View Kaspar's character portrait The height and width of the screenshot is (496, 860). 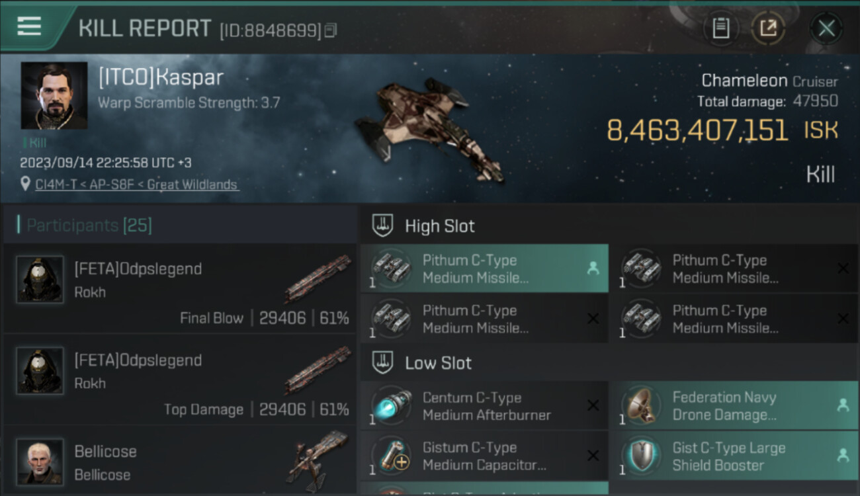pos(54,96)
